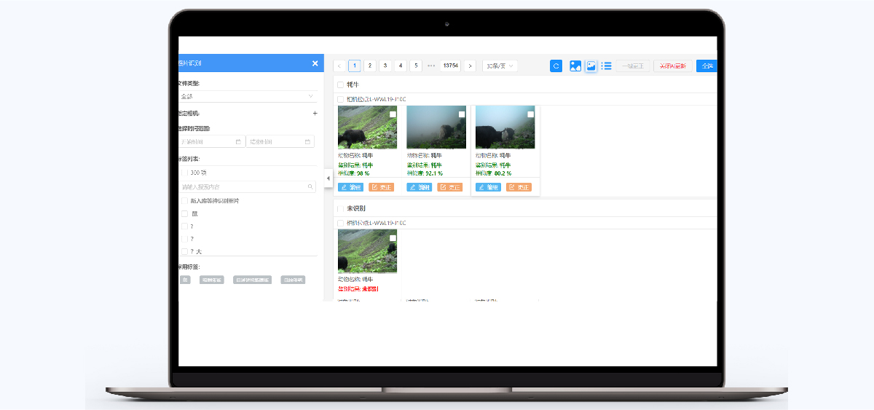Select checkbox on the 98% yak image
Viewport: 874px width, 410px height.
tap(393, 114)
